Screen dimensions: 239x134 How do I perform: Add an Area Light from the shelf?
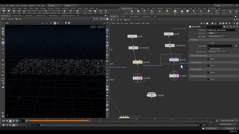[x=145, y=12]
